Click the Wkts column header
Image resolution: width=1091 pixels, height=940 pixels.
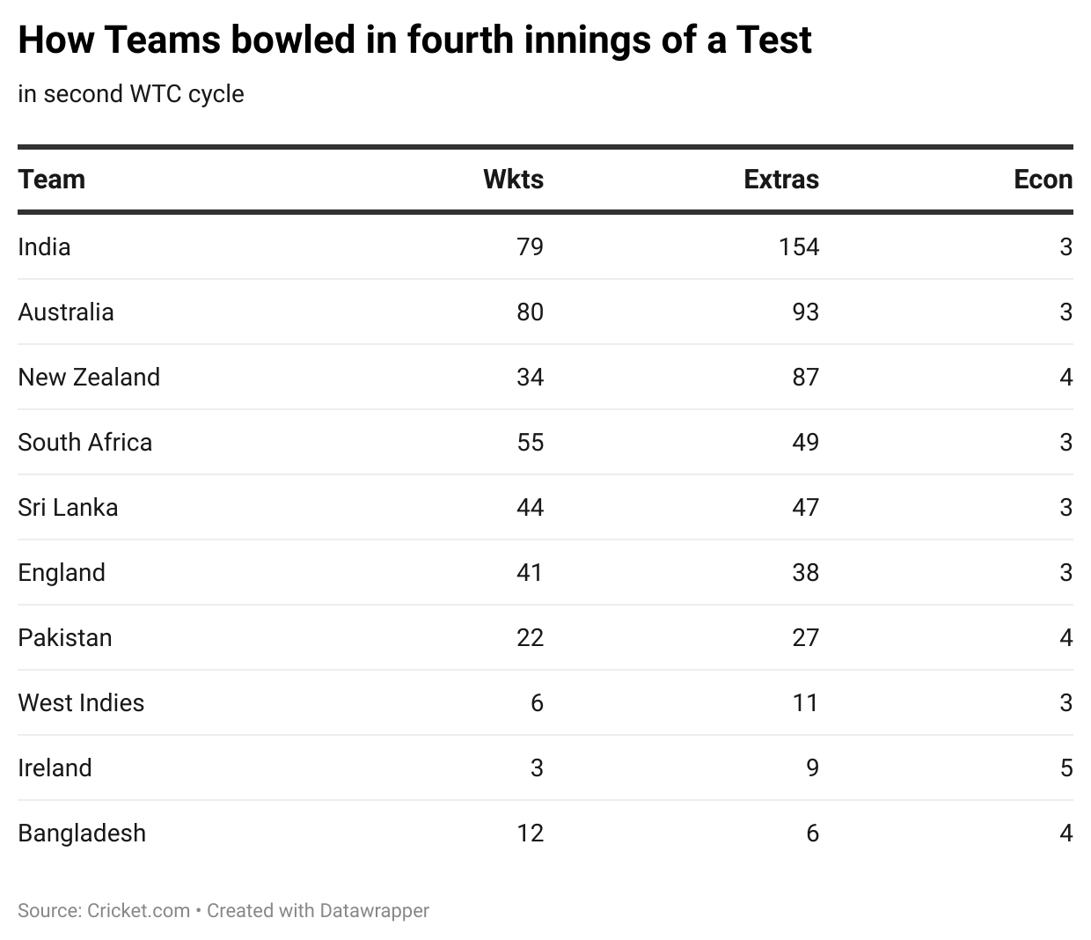[513, 180]
